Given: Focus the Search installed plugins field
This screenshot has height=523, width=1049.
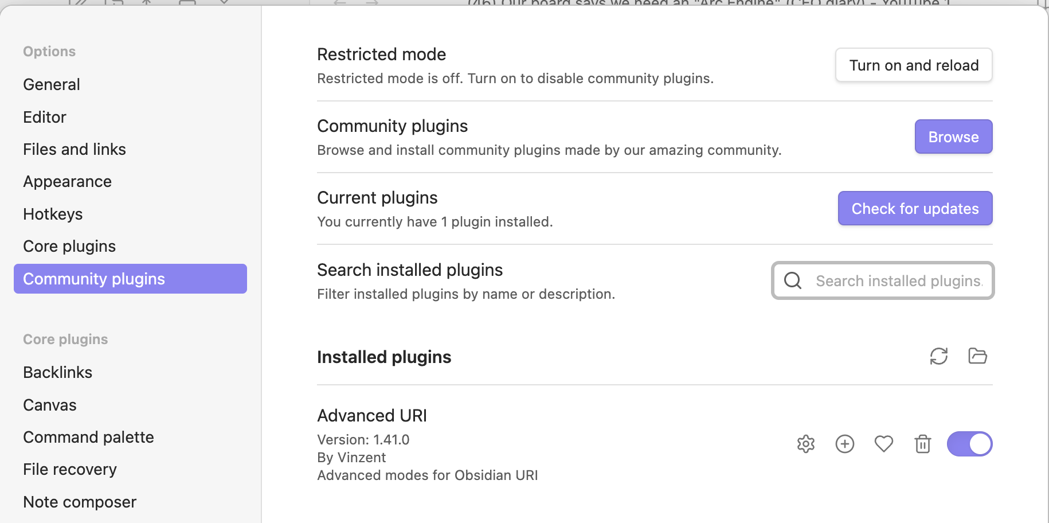Looking at the screenshot, I should (883, 280).
